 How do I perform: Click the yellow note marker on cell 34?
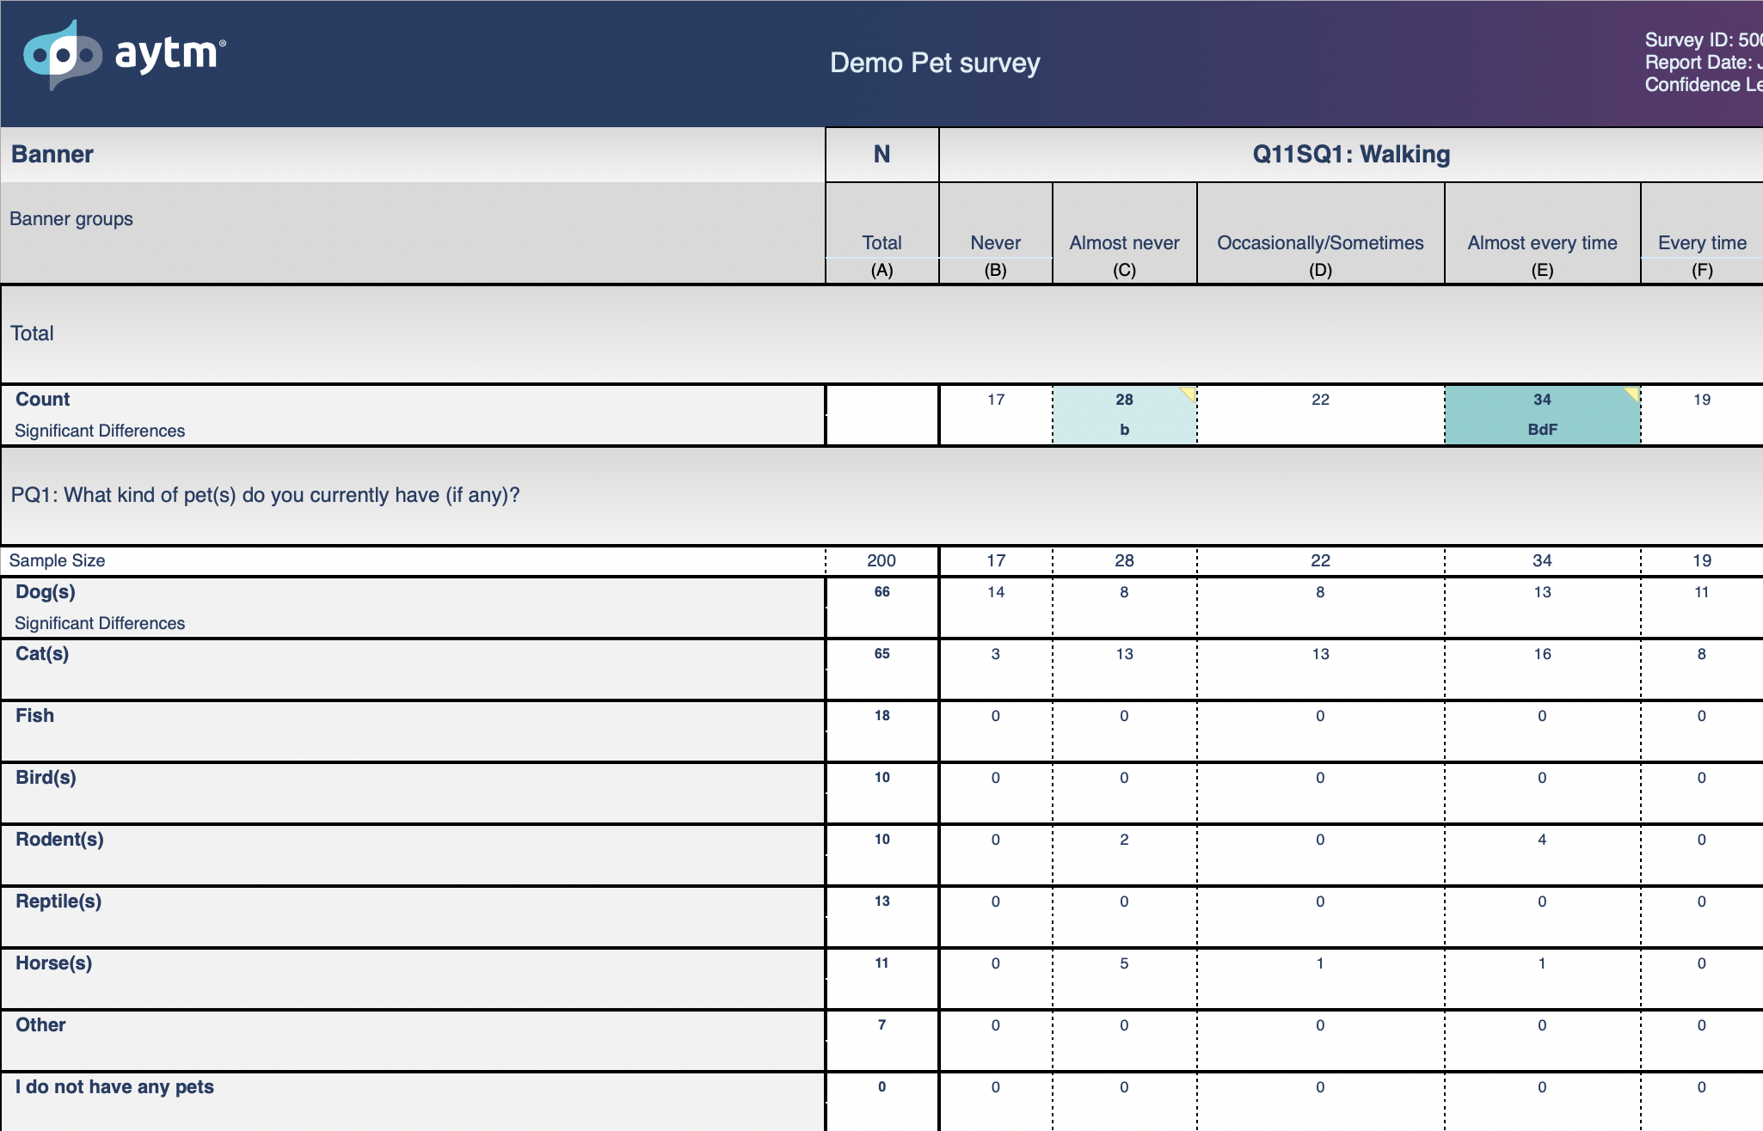click(1631, 394)
